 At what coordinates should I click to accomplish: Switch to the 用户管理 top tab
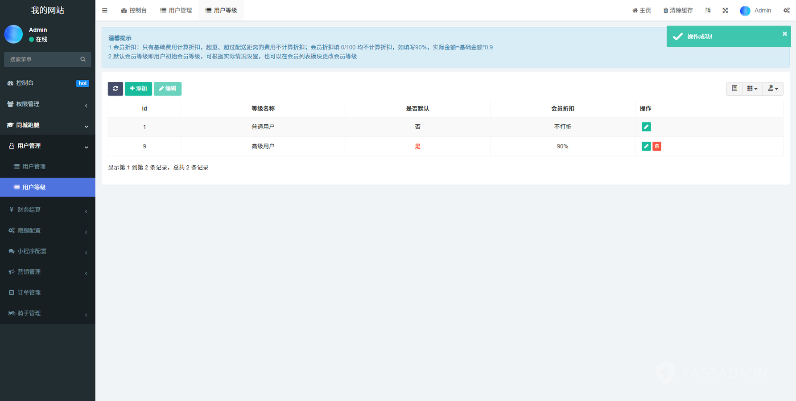[176, 10]
